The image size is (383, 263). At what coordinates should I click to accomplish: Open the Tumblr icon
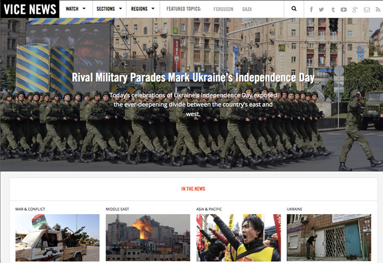(333, 10)
